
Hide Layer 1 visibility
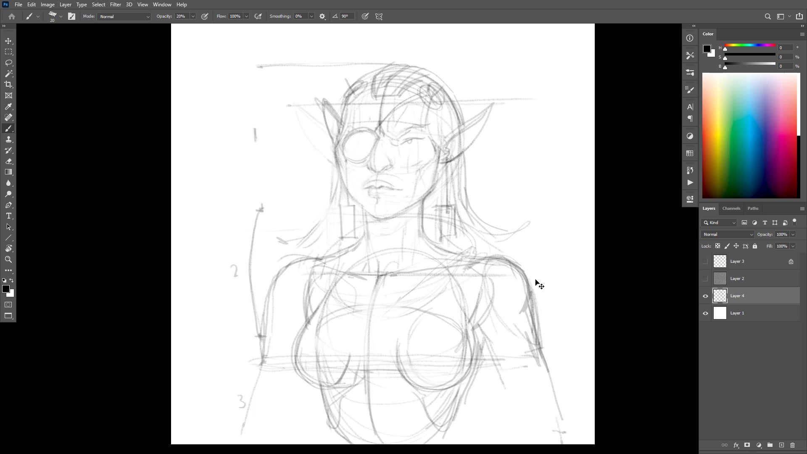[705, 313]
